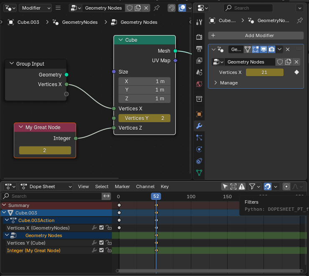Screen dimensions: 309x276
Task: Collapse the Group Input node
Action: 12,64
